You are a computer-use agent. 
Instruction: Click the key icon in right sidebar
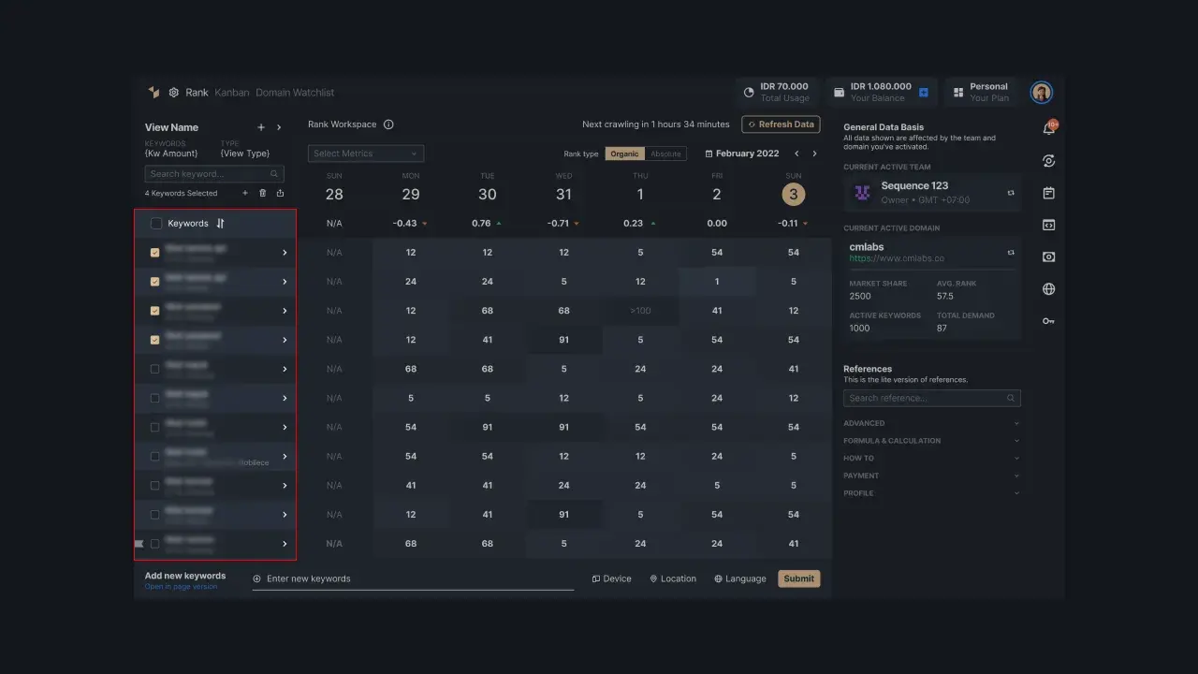[x=1048, y=321]
